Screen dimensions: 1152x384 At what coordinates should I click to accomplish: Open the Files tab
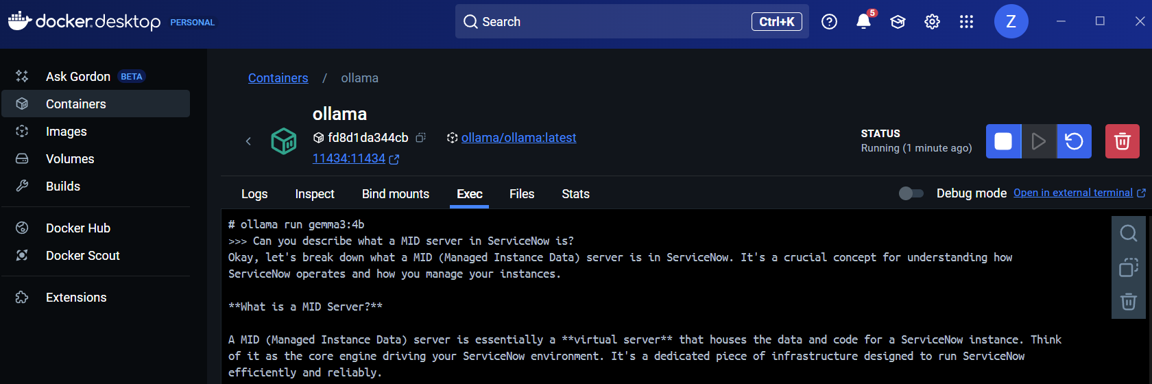[x=522, y=194]
